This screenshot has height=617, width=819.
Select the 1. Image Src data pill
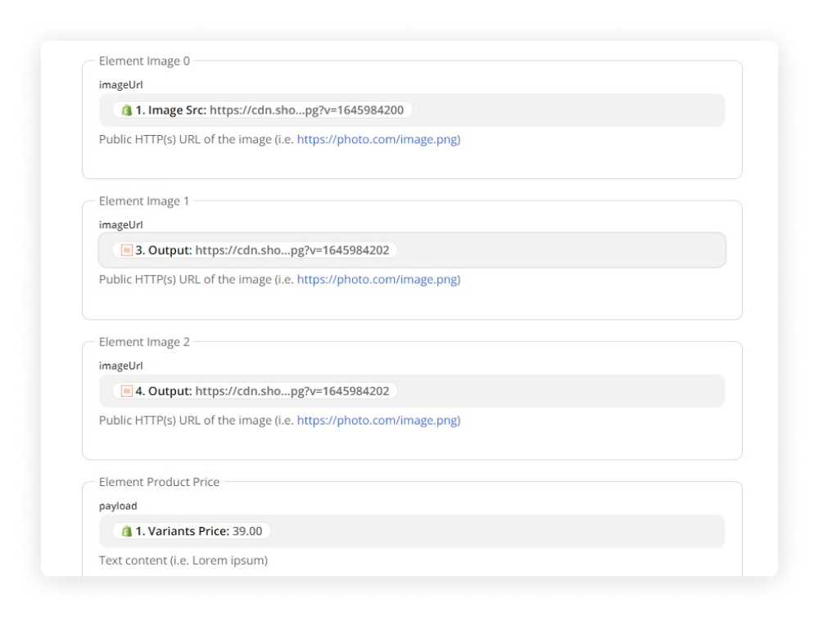click(262, 110)
